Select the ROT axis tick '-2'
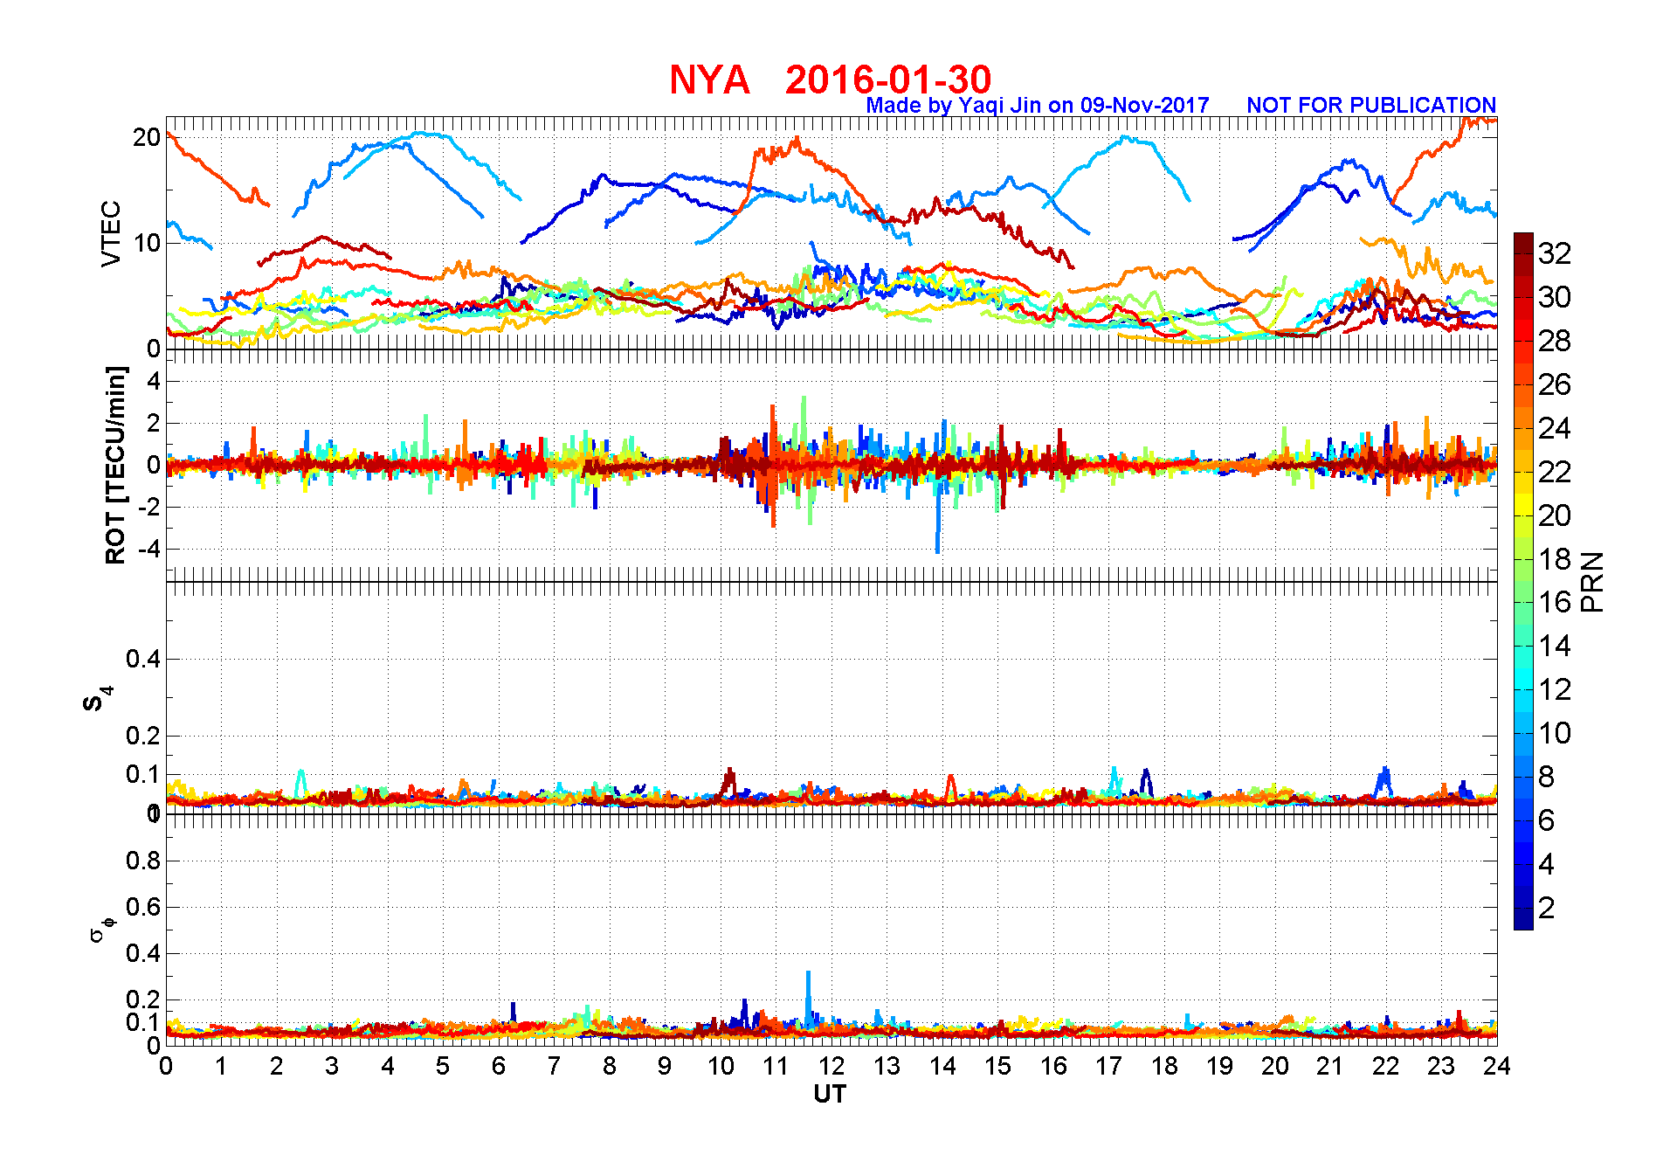 [149, 508]
